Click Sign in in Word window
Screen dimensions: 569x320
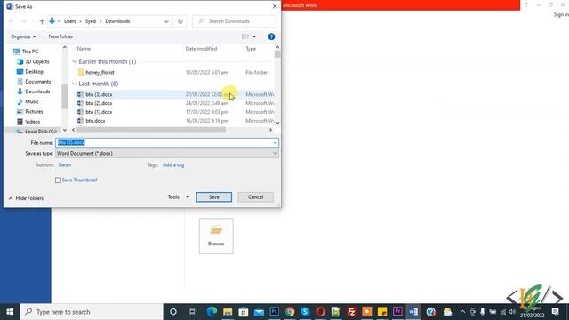561,14
